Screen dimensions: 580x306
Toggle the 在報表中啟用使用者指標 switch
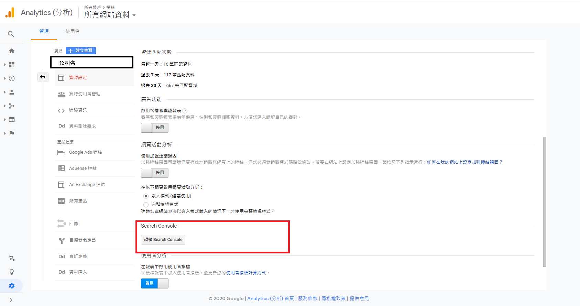[x=155, y=283]
